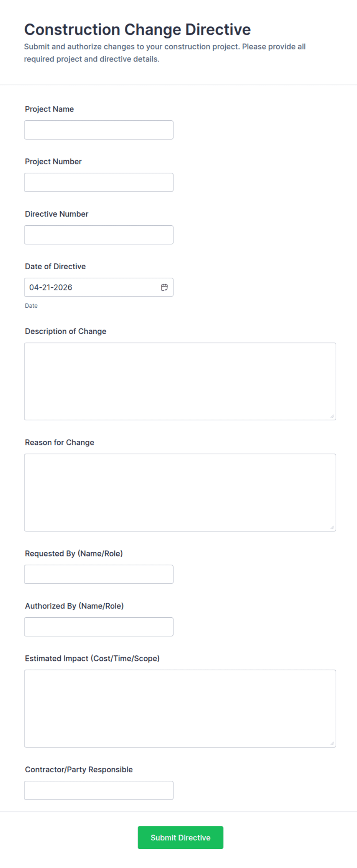This screenshot has height=868, width=357.
Task: Open the calendar date picker icon
Action: (x=164, y=287)
